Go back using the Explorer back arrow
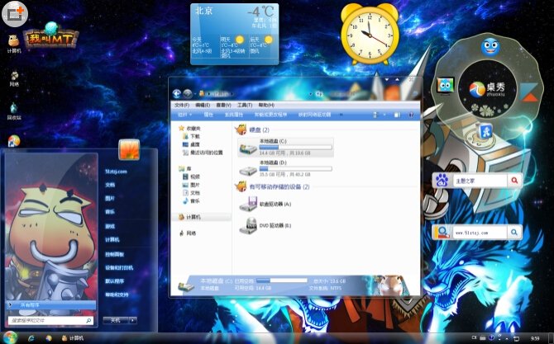554x344 pixels. (x=177, y=94)
